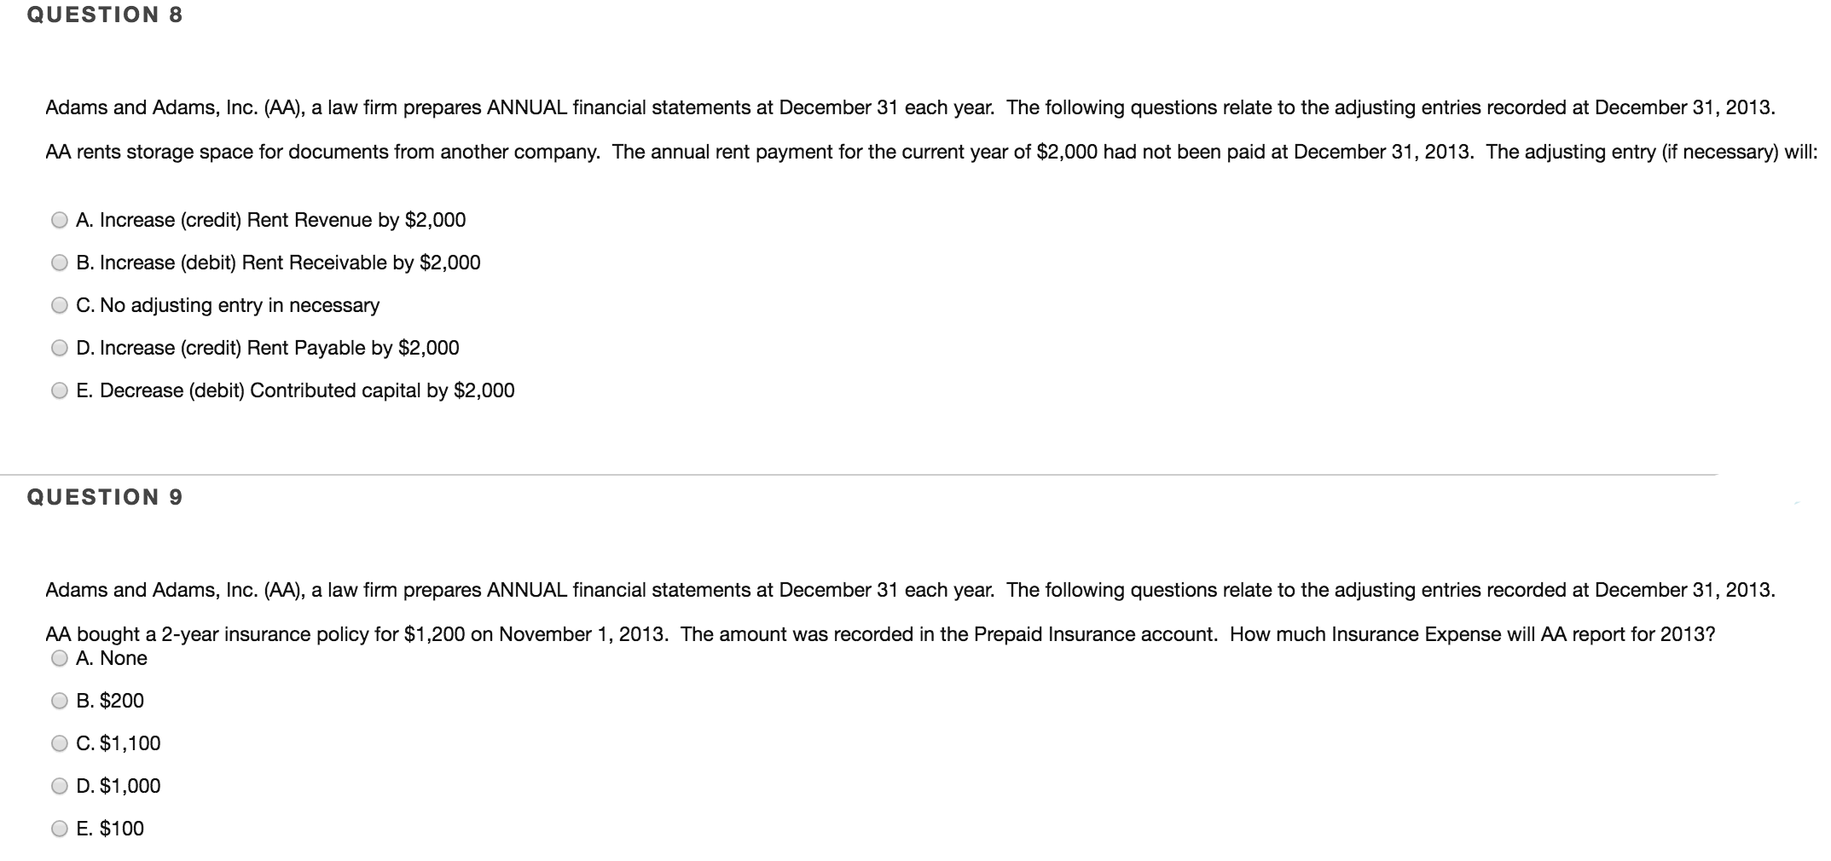This screenshot has width=1831, height=861.
Task: Choose option C No adjusting entry in necessary
Action: (x=60, y=305)
